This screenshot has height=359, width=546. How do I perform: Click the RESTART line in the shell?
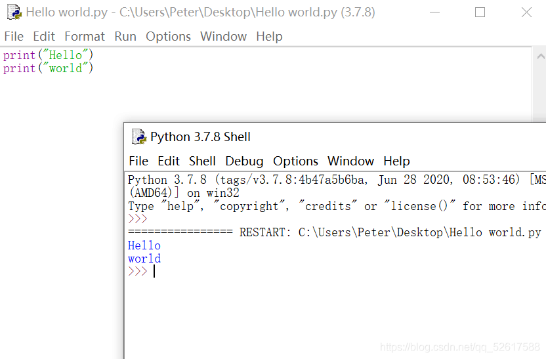335,232
